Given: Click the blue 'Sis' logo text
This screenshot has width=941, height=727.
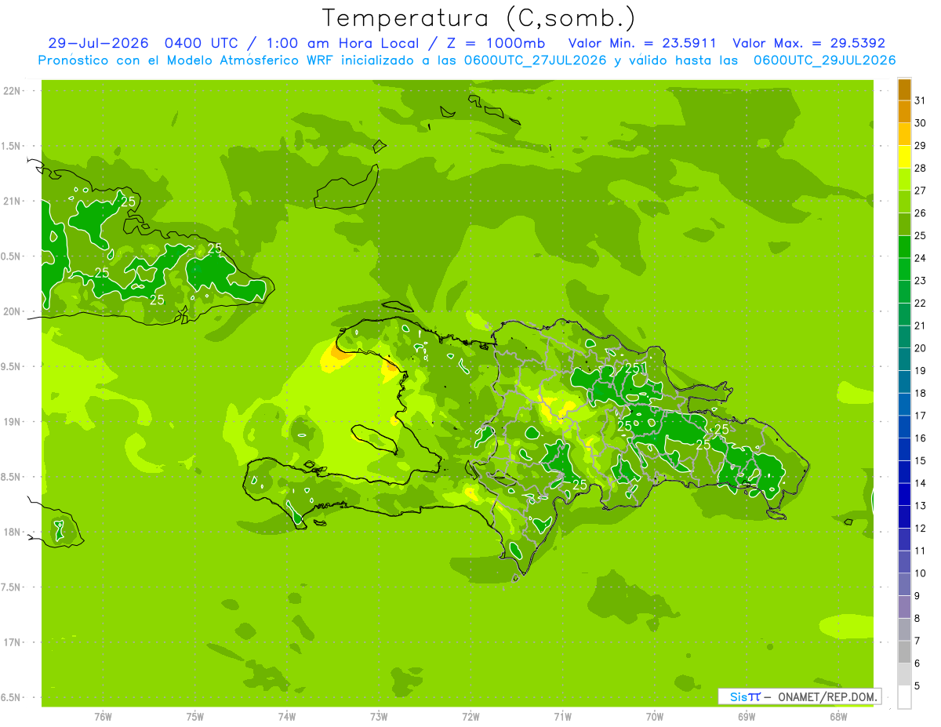Looking at the screenshot, I should tap(737, 696).
